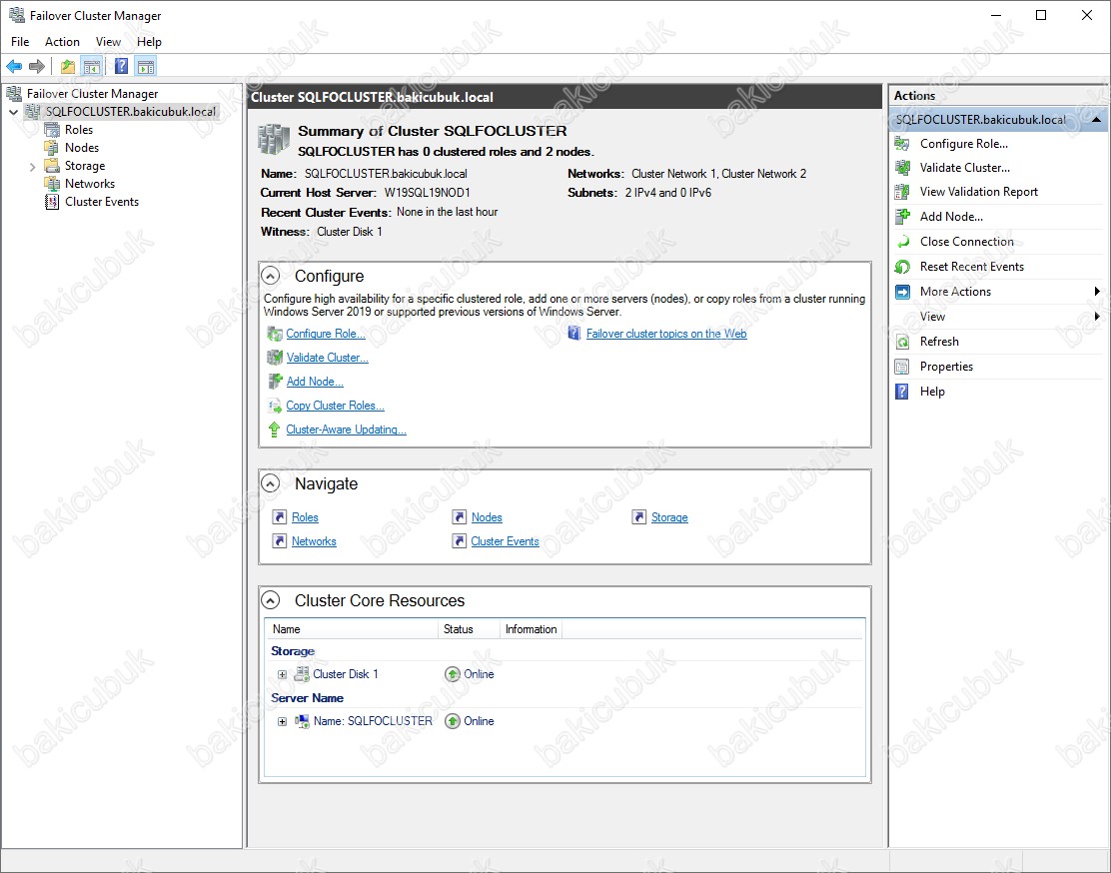
Task: Go to Nodes via the Navigate link
Action: tap(487, 517)
